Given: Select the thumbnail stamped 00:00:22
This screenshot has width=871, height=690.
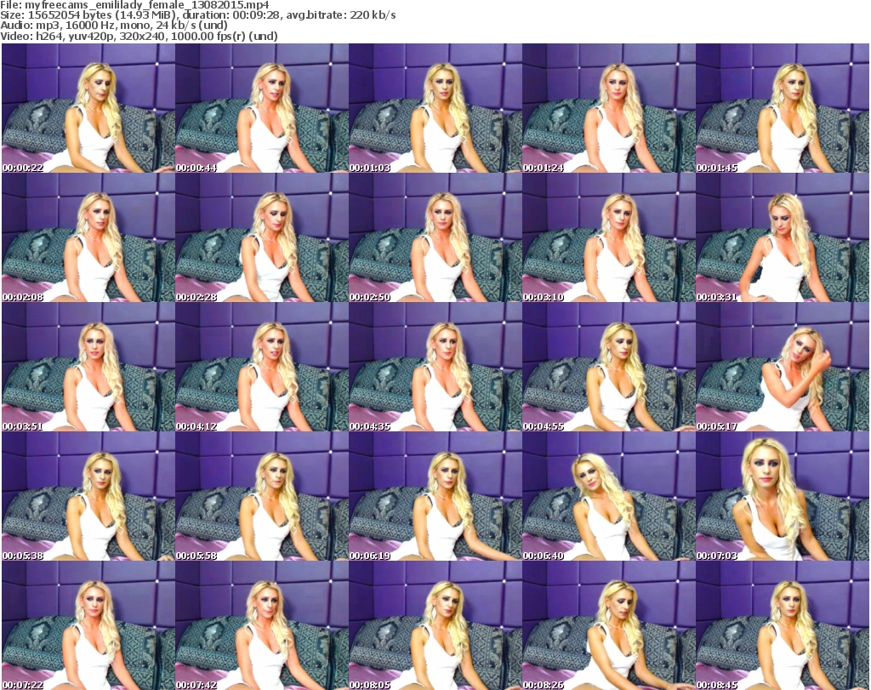Looking at the screenshot, I should point(88,108).
